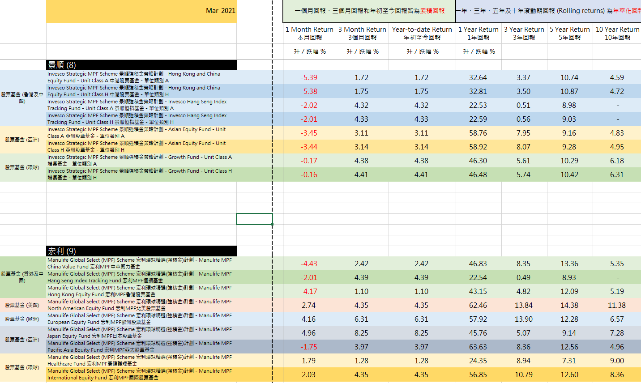The image size is (641, 383).
Task: Click the -5.39 one-month return value
Action: point(309,77)
